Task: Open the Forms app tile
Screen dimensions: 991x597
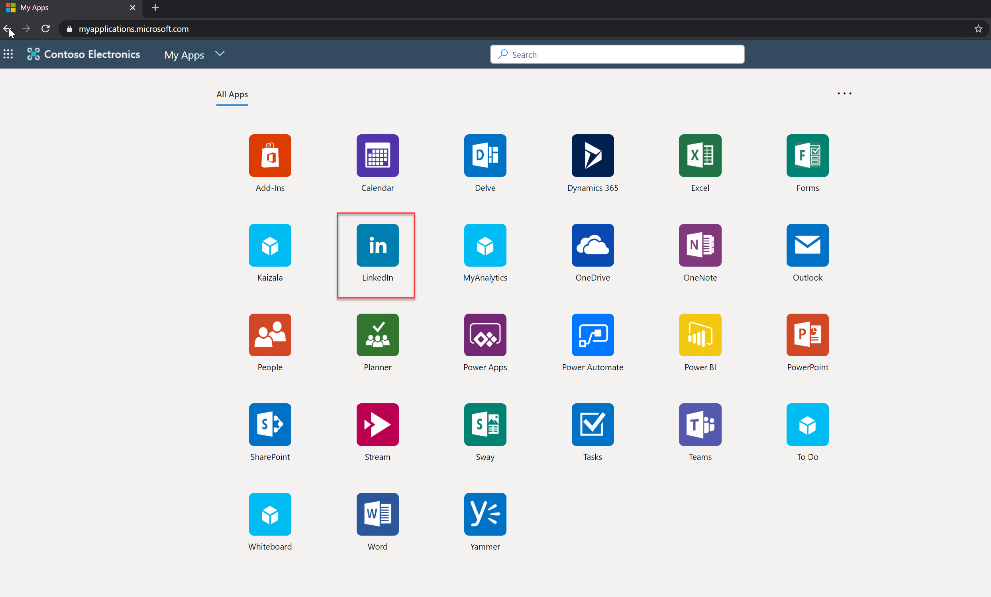Action: [807, 155]
